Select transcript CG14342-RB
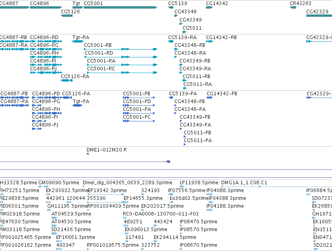This screenshot has height=251, width=332. [x=222, y=37]
